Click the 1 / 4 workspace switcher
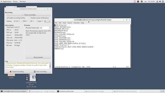165x93 pixels. pos(162,91)
